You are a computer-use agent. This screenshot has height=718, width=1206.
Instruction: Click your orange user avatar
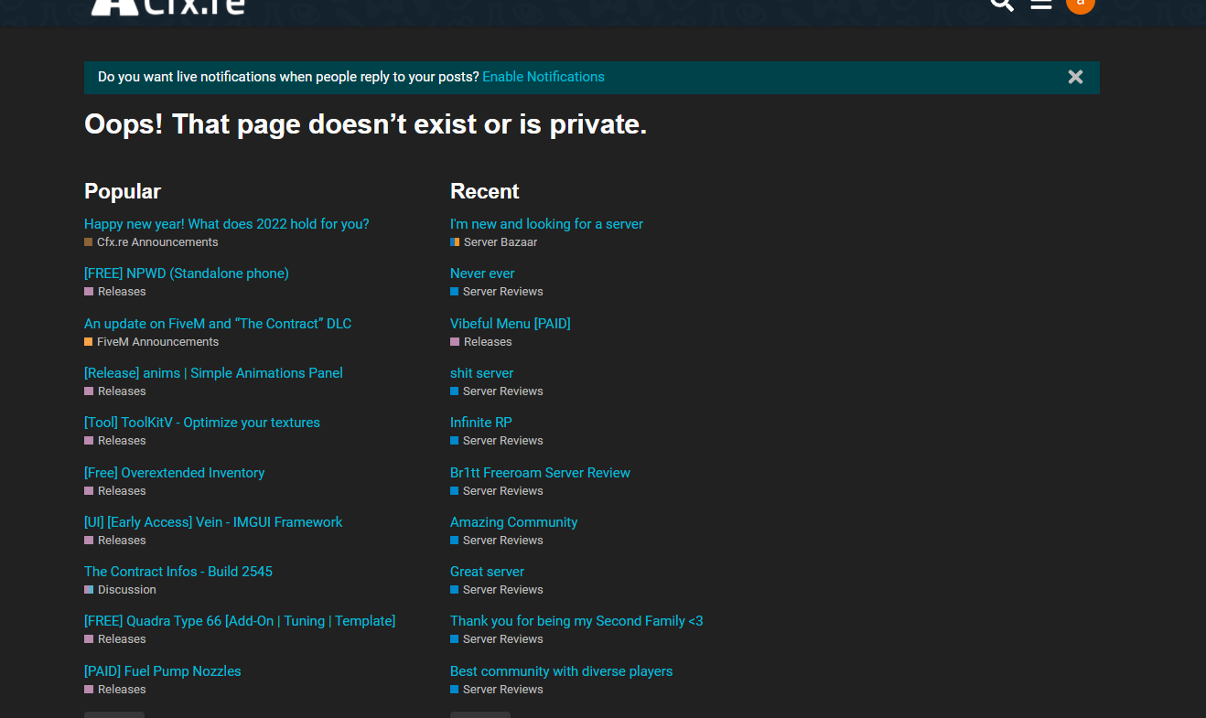pos(1080,6)
